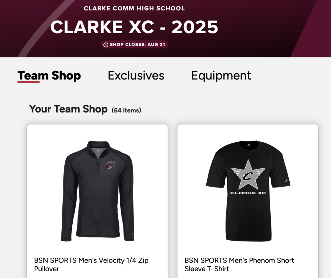
Task: Click the small BSN logo on the T-shirt sleeve
Action: click(286, 180)
